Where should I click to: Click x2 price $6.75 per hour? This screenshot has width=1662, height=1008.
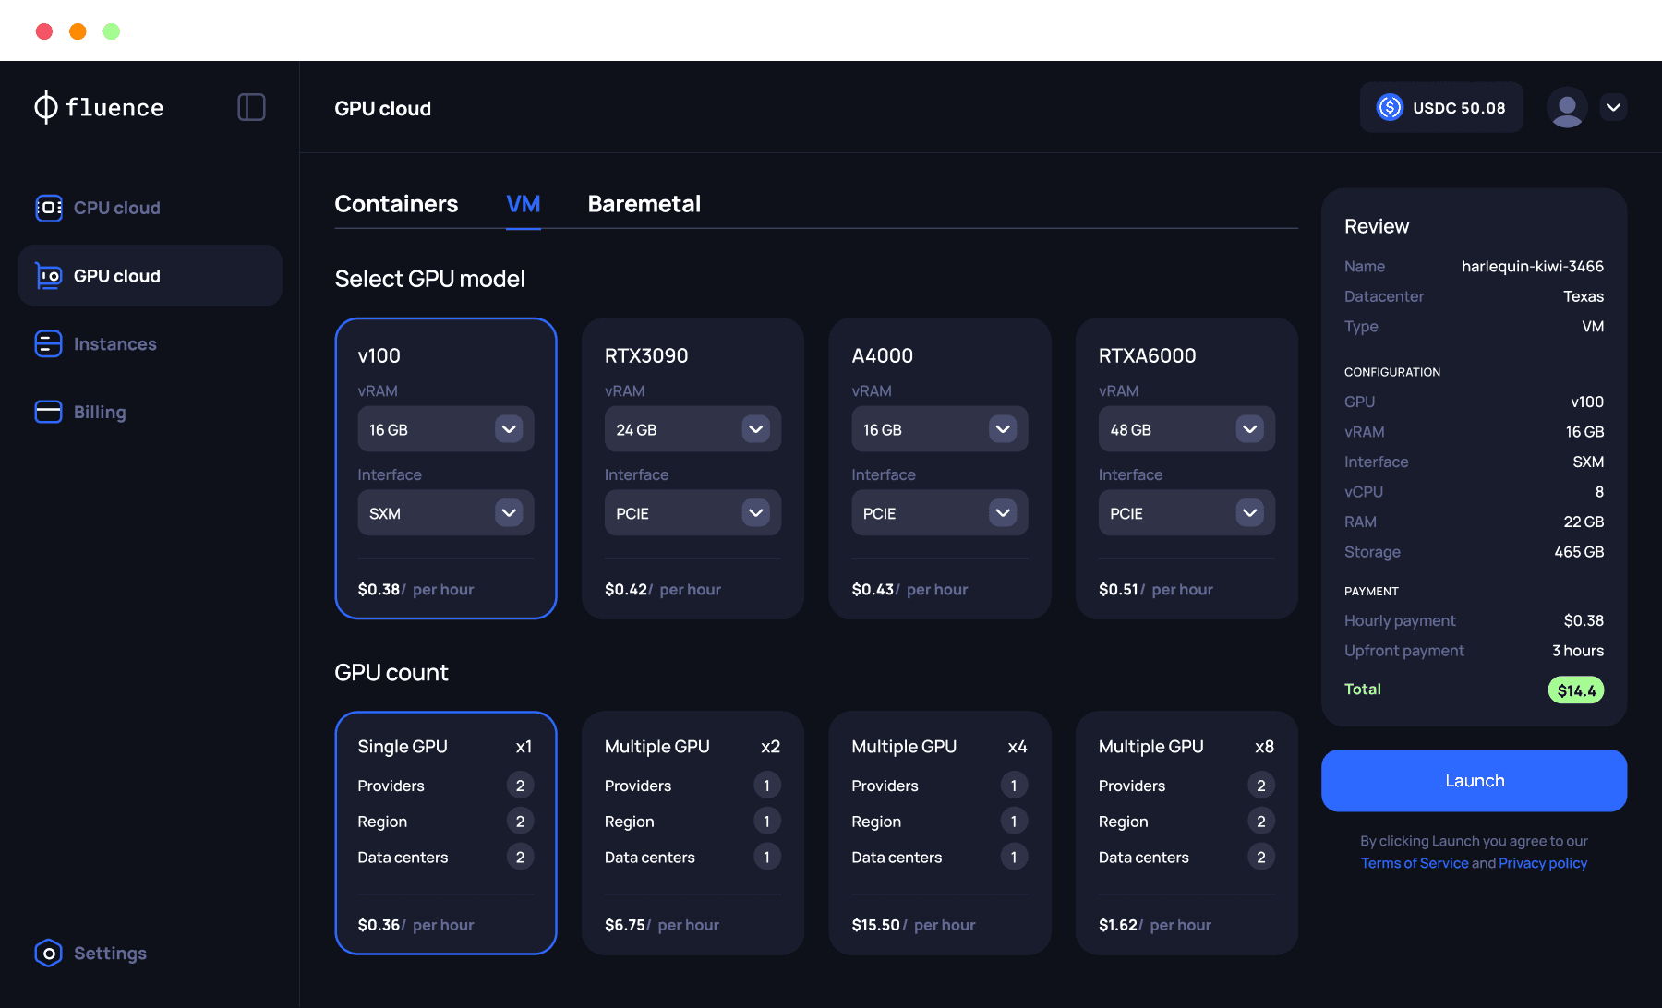(661, 925)
